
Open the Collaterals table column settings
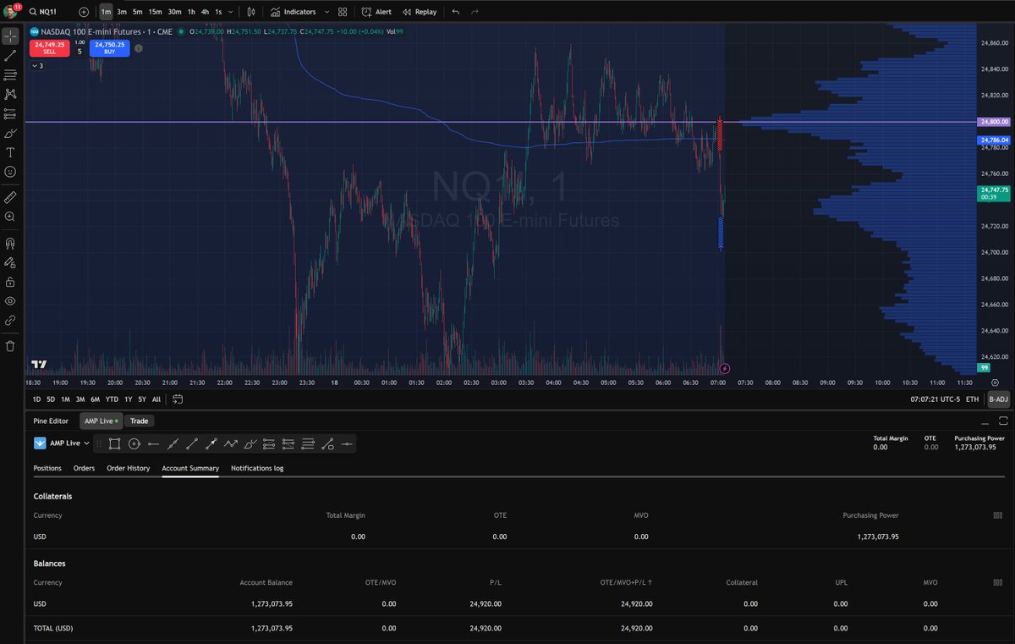[998, 515]
